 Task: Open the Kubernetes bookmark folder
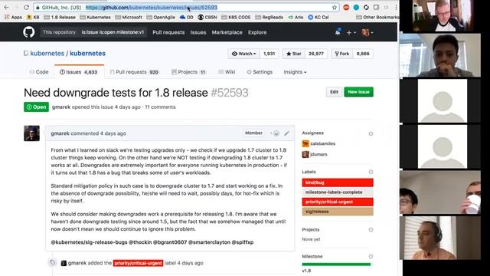95,17
